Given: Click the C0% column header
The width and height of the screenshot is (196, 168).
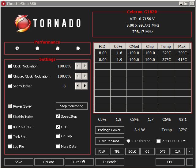Looking at the screenshot, I should tap(118, 46).
